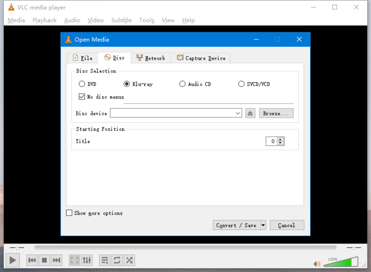Mute audio via speaker icon
The width and height of the screenshot is (371, 272).
point(317,263)
